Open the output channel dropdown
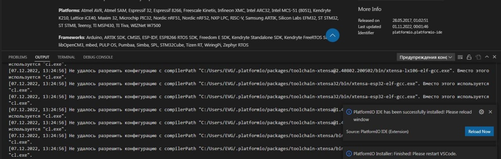 pyautogui.click(x=425, y=57)
